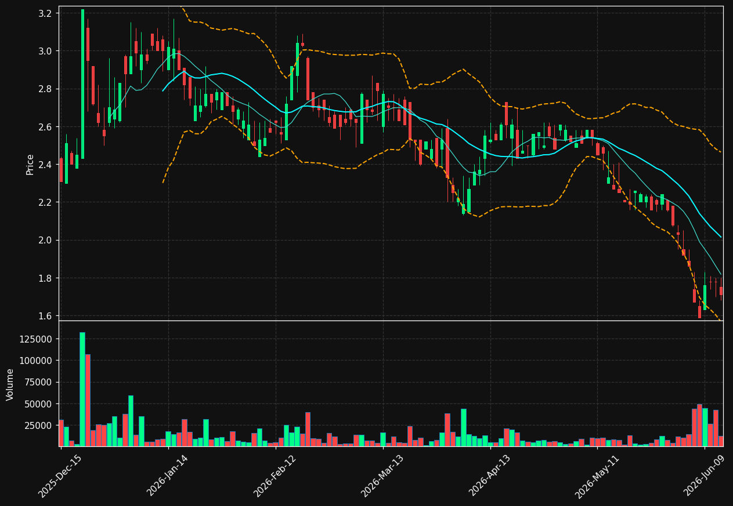Click the 2026-Jan-14 date label
The image size is (733, 506).
click(x=168, y=475)
